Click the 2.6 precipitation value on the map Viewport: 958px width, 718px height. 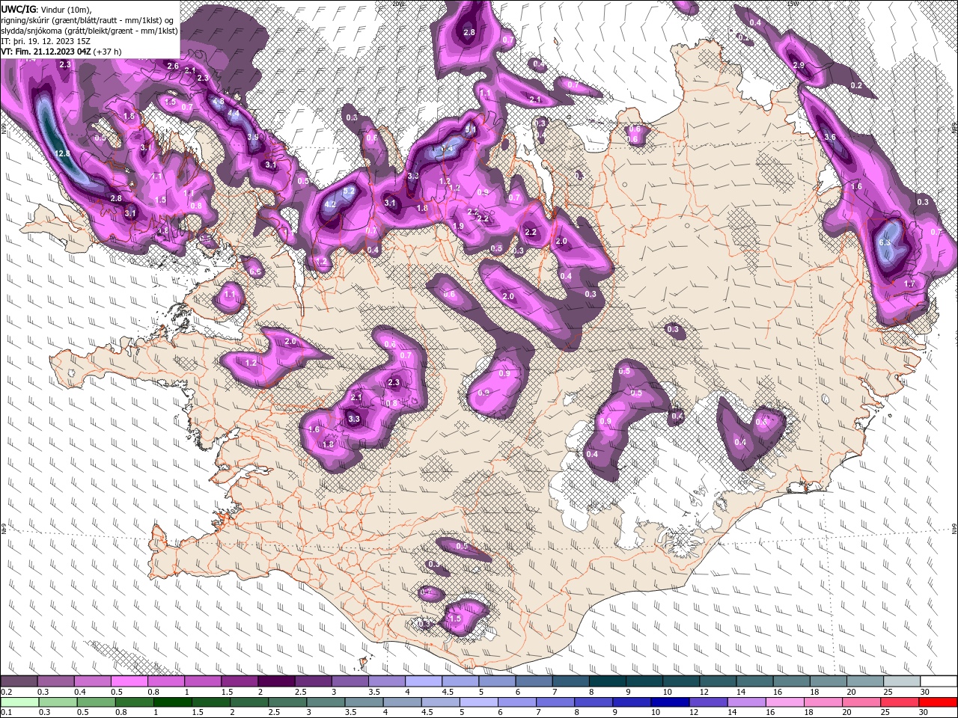coord(173,67)
